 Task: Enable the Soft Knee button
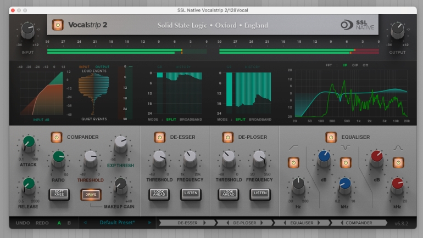[x=59, y=194]
